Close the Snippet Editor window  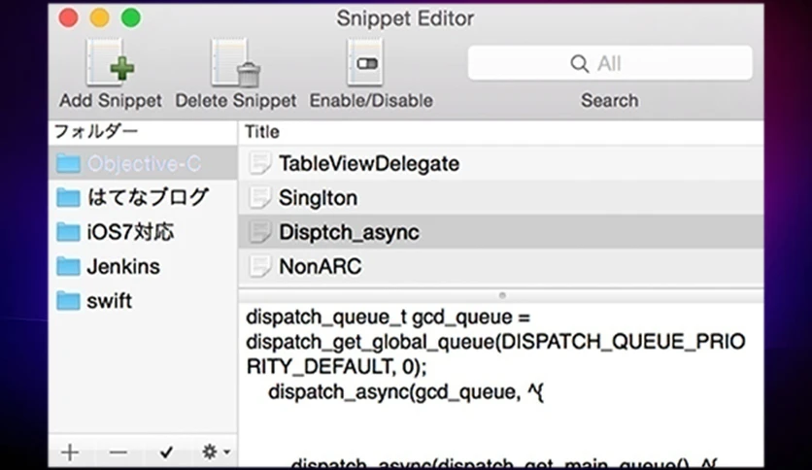(x=68, y=18)
